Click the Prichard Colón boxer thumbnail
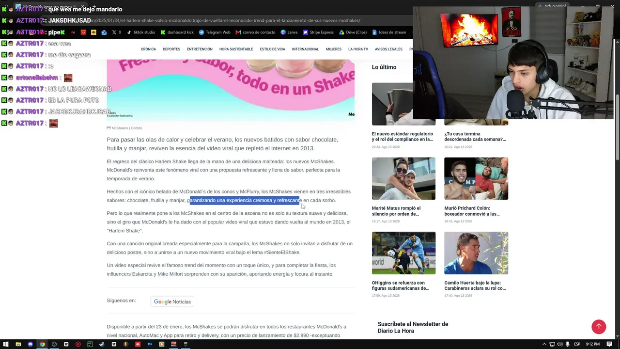 click(476, 178)
